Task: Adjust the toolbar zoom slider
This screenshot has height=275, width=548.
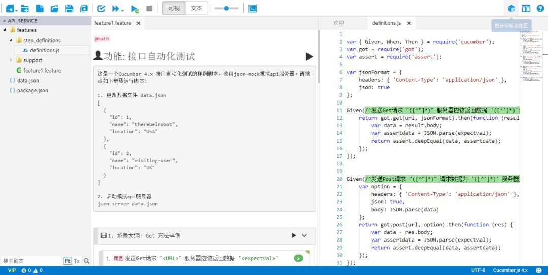Action: 226,9
